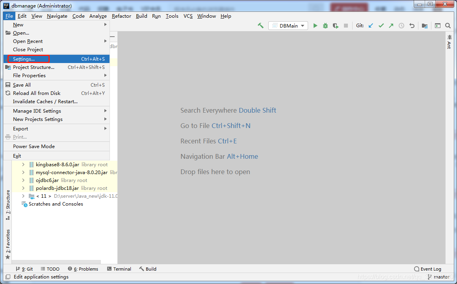This screenshot has height=284, width=457.
Task: Open the Build menu in menu bar
Action: pyautogui.click(x=141, y=16)
